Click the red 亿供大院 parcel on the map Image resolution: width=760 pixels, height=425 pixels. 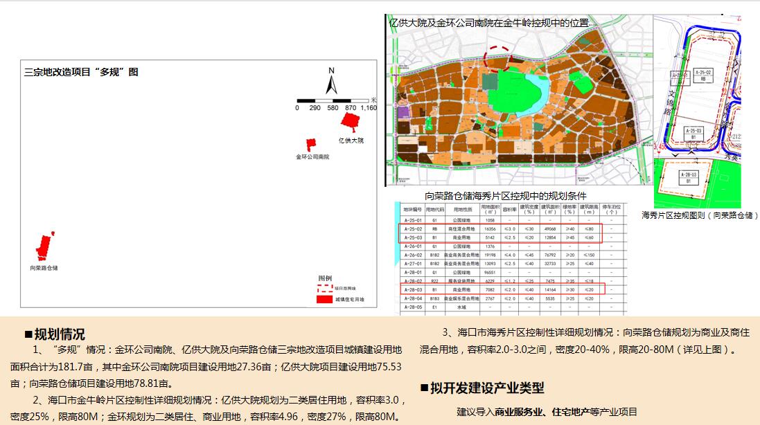[350, 121]
